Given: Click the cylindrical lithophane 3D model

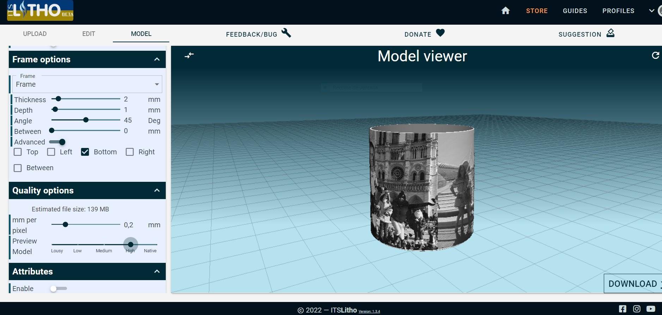Looking at the screenshot, I should (x=421, y=187).
